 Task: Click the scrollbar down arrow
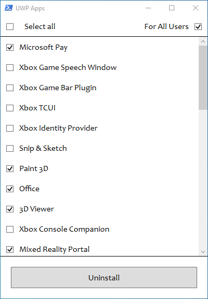point(203,252)
